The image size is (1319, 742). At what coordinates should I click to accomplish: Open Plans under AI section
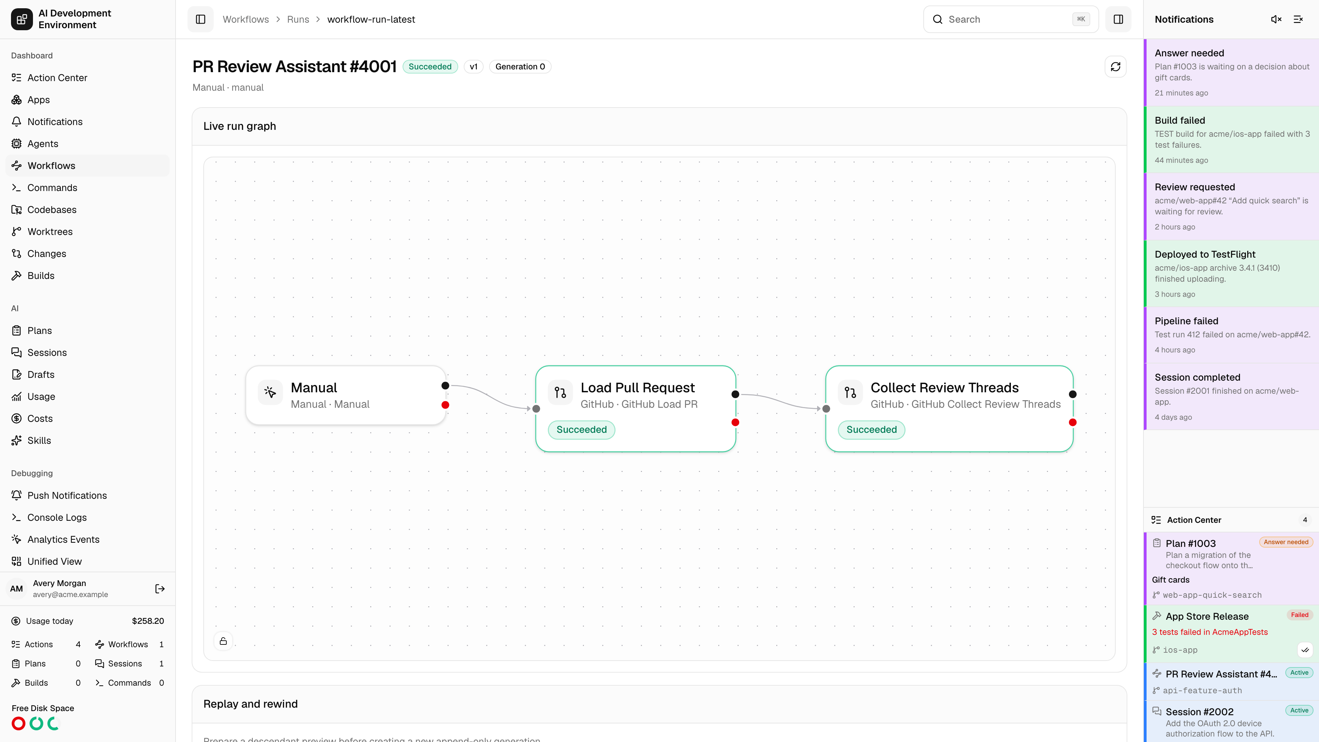click(88, 331)
